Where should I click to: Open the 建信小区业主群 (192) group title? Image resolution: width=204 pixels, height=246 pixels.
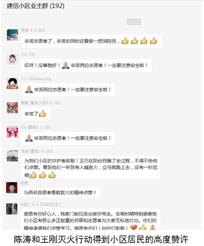coord(35,6)
